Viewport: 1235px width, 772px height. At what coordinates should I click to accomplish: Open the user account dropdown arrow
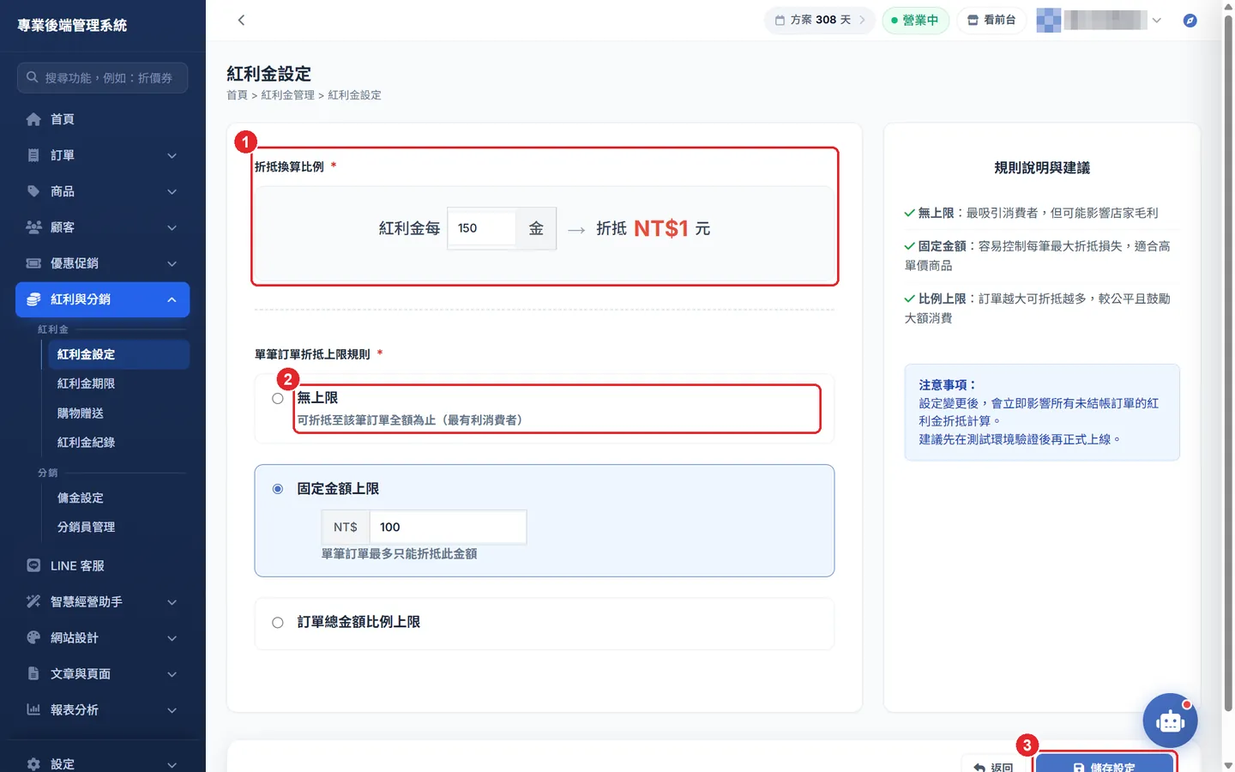pyautogui.click(x=1156, y=20)
